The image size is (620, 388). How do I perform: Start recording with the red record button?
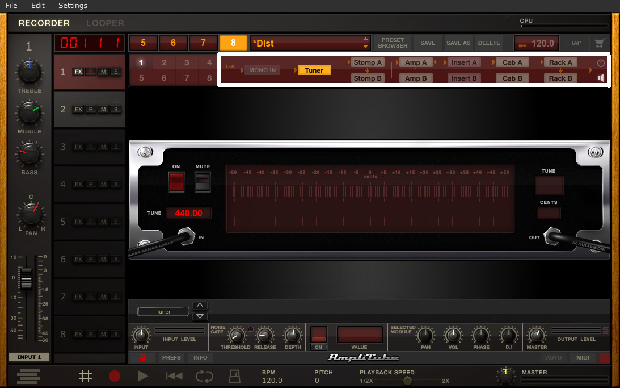pyautogui.click(x=115, y=376)
